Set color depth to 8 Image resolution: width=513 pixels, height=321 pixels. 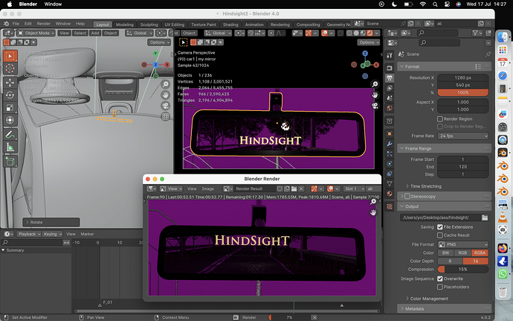tap(450, 261)
